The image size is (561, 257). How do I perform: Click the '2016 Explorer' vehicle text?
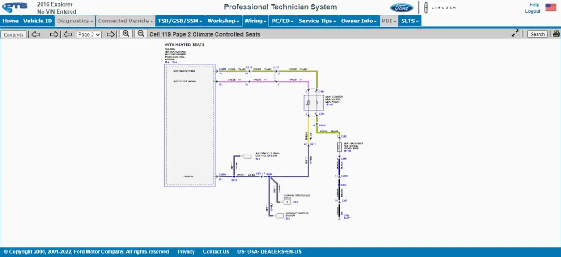(x=55, y=5)
